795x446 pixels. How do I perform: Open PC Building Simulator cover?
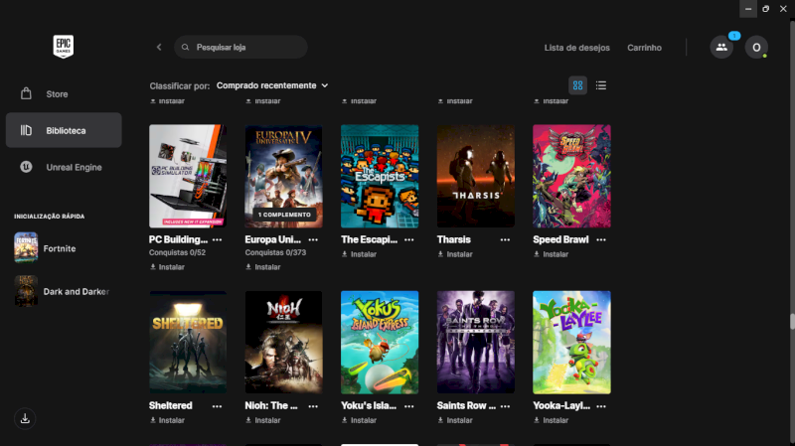[188, 176]
